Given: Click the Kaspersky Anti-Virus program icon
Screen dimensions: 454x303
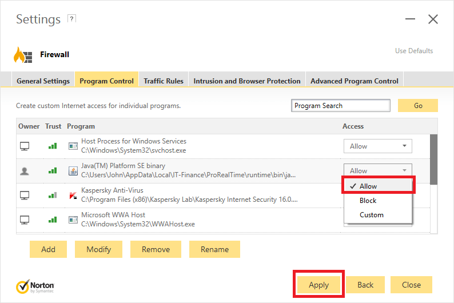Looking at the screenshot, I should [x=73, y=195].
